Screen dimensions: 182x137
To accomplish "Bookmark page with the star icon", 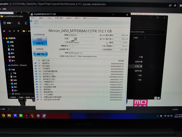I will [175, 5].
